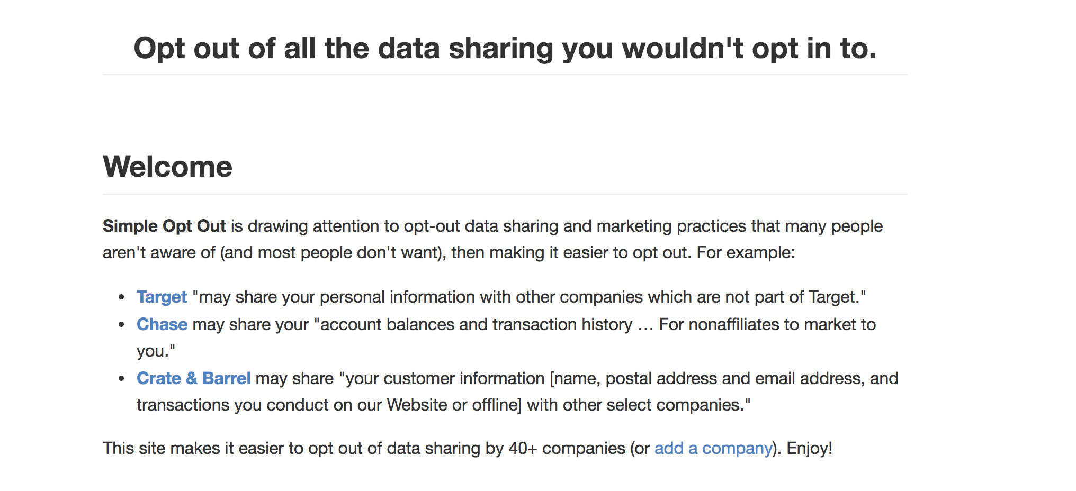Open the Target link
Screen dimensions: 1076x491
click(x=162, y=297)
